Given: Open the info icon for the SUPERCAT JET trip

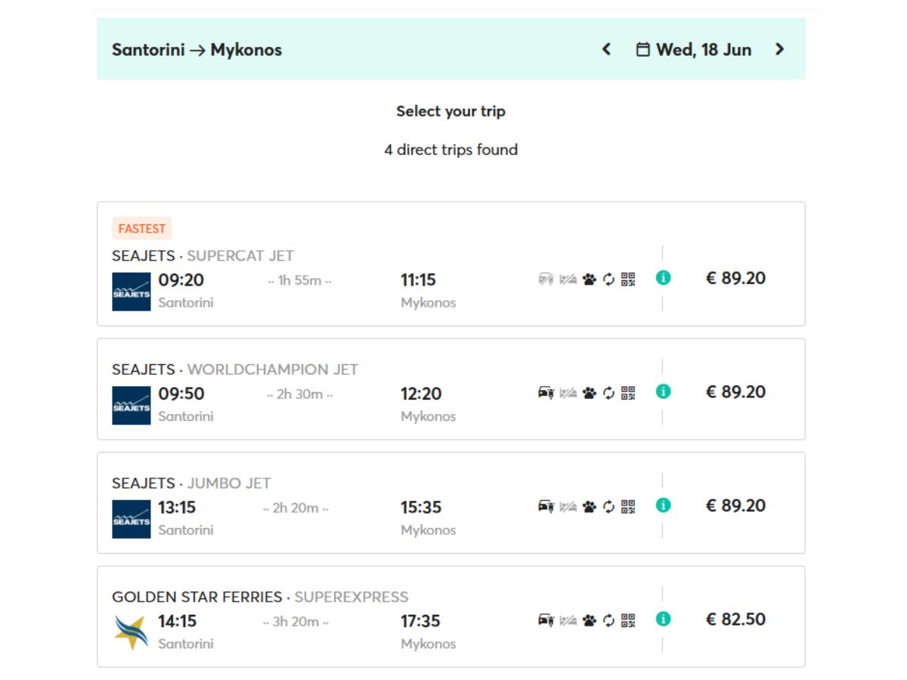Looking at the screenshot, I should (x=663, y=278).
